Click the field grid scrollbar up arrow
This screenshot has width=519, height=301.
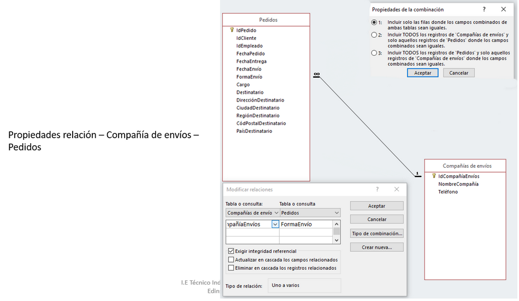(337, 223)
